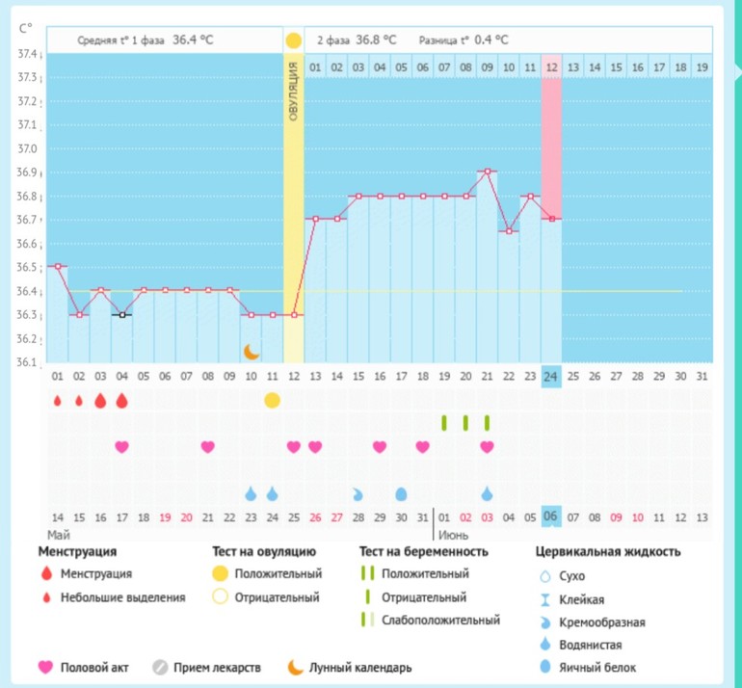
Task: Click the creamy fluid icon under day 15
Action: (358, 493)
